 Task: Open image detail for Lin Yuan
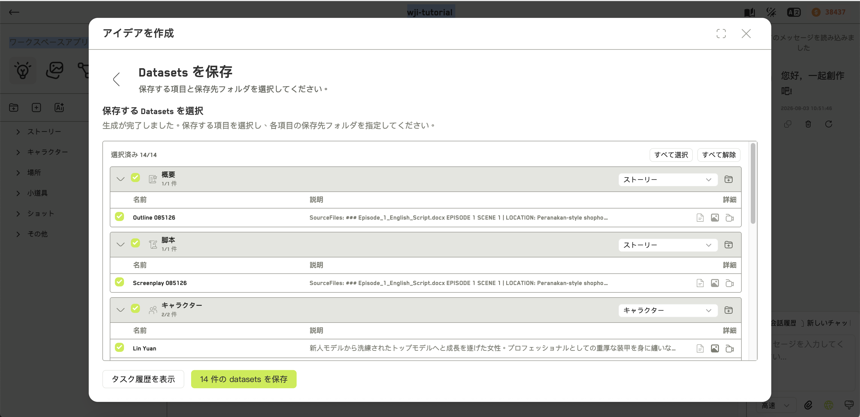715,348
